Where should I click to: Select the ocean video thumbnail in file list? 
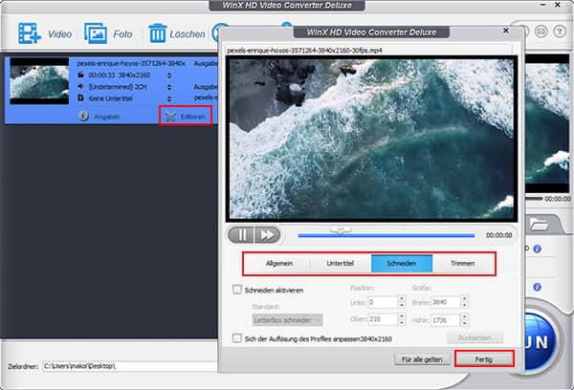39,81
